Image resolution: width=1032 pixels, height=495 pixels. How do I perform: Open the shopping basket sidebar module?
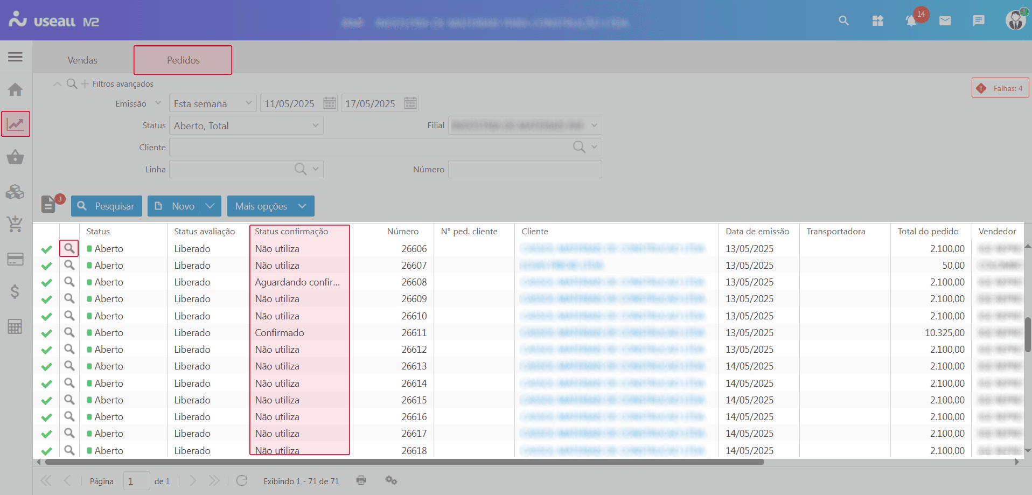coord(15,157)
